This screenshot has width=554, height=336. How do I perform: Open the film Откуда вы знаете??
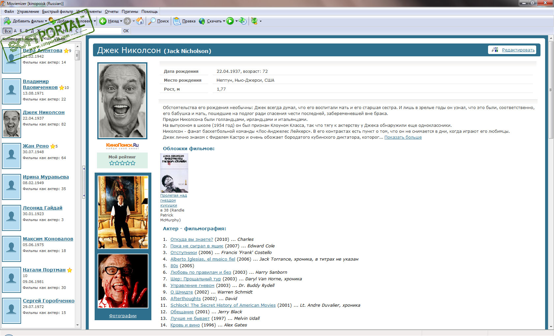[192, 239]
